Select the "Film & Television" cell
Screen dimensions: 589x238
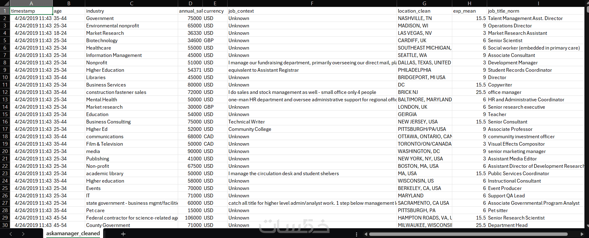coord(132,144)
